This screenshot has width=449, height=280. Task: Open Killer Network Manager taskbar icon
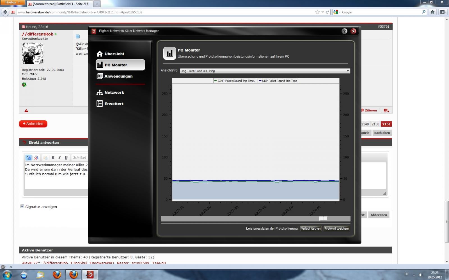[90, 275]
